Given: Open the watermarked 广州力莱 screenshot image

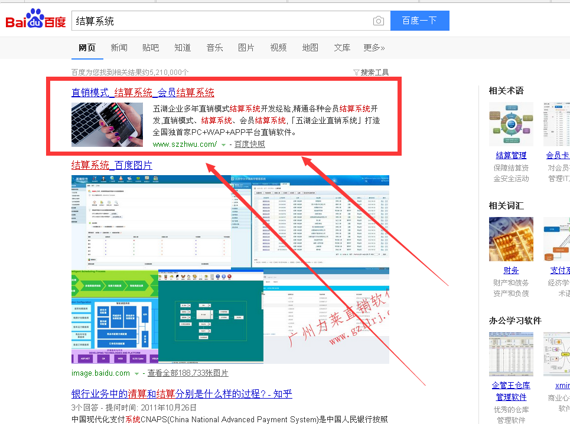Looking at the screenshot, I should 327,317.
